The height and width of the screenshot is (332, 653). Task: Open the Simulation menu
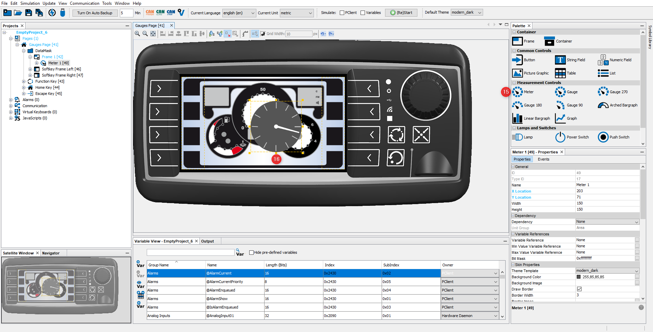(x=30, y=3)
